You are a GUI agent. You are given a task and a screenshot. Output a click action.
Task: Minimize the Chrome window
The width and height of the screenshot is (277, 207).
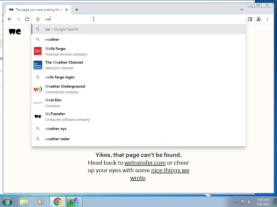[251, 5]
